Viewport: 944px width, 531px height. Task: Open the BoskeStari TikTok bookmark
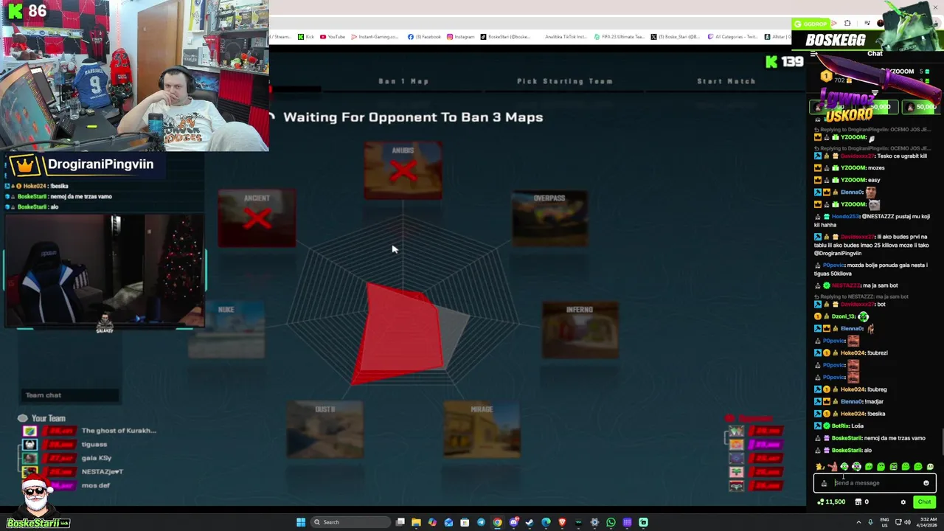click(505, 37)
